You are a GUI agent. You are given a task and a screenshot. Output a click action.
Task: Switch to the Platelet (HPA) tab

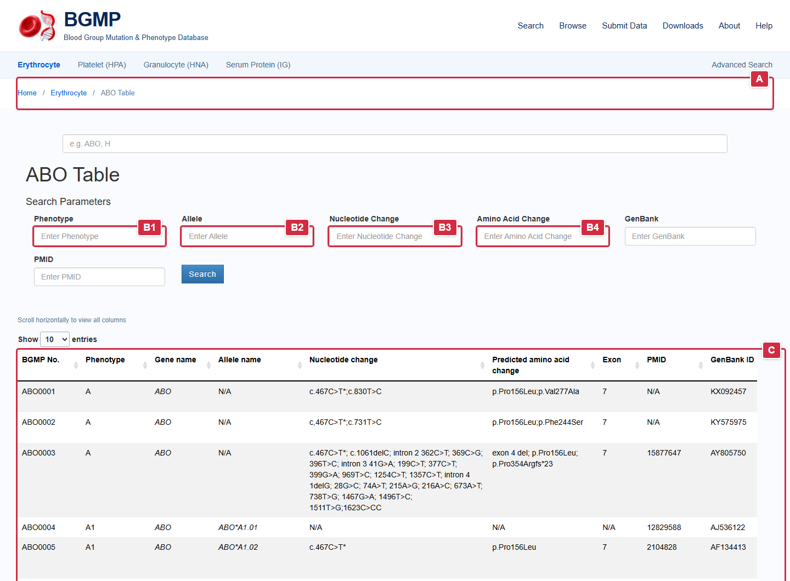tap(102, 65)
